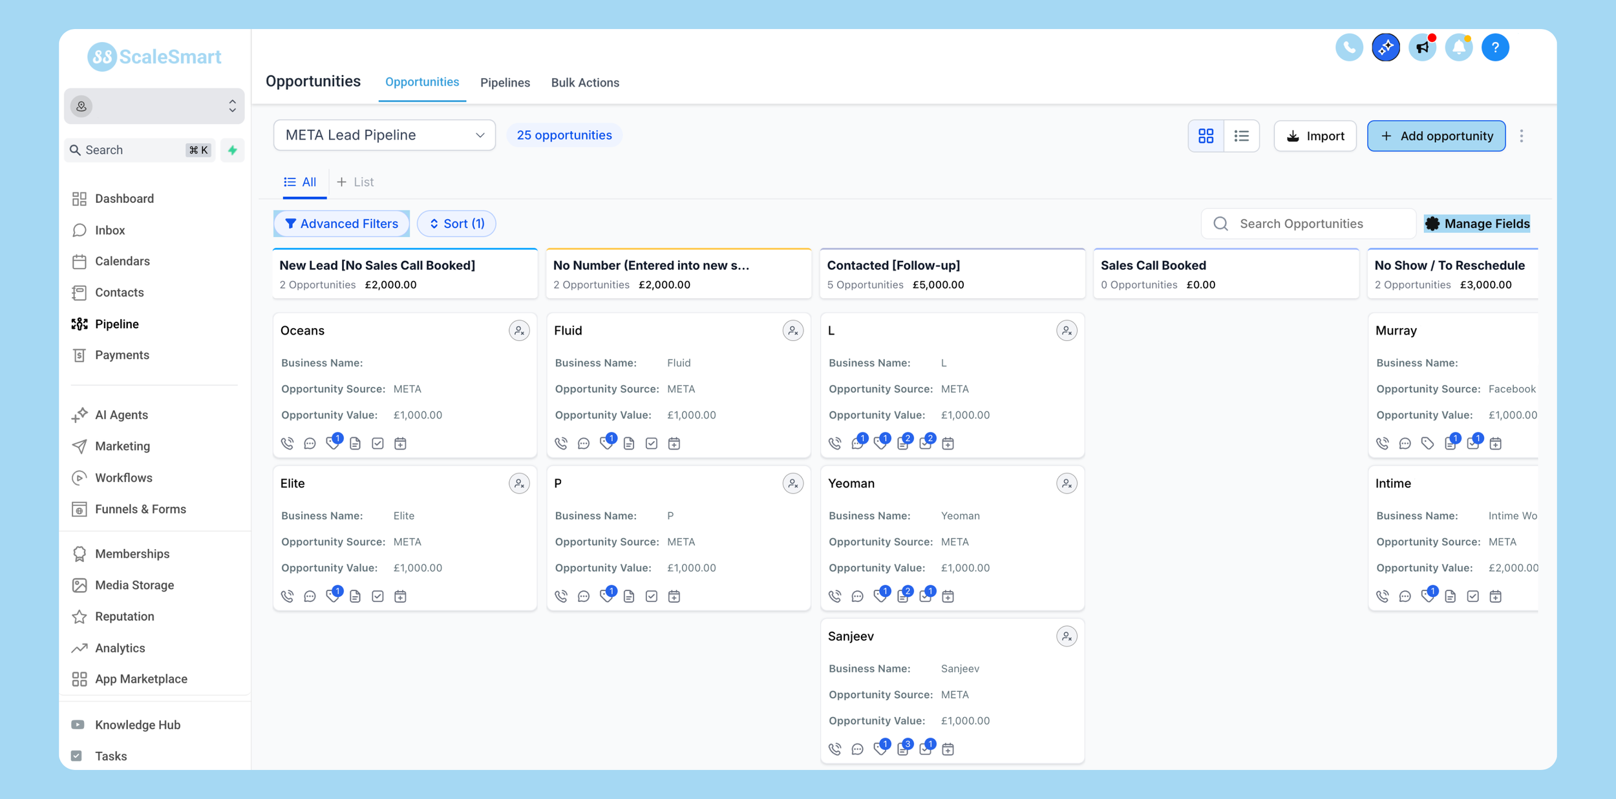The image size is (1616, 799).
Task: Switch to the board grid view
Action: click(1206, 136)
